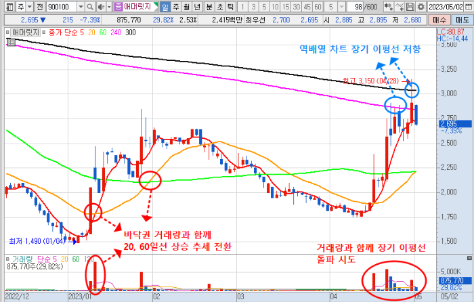The image size is (474, 302).
Task: Expand the dropdown beside the speaker icon
Action: 109,7
